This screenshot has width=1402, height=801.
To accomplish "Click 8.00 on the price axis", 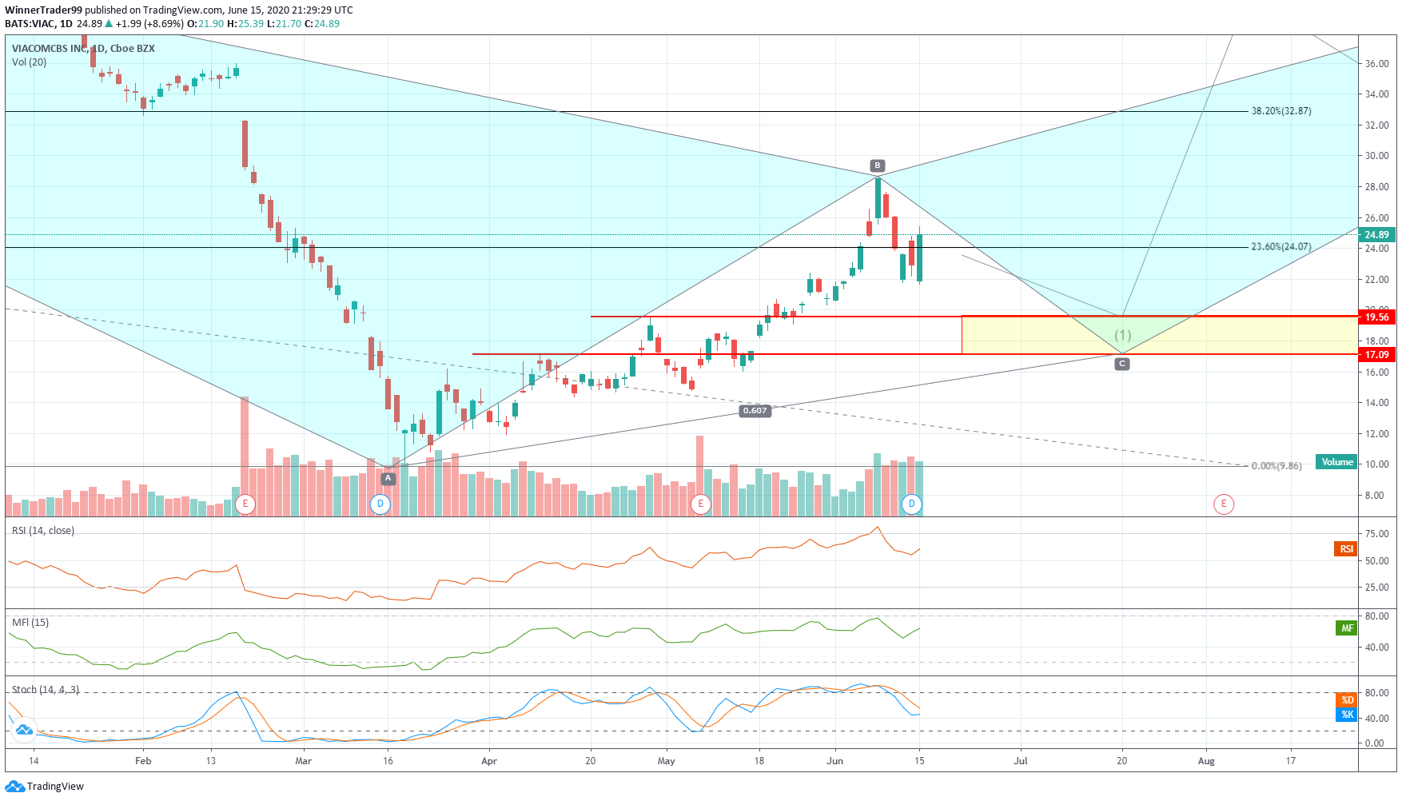I will 1375,496.
